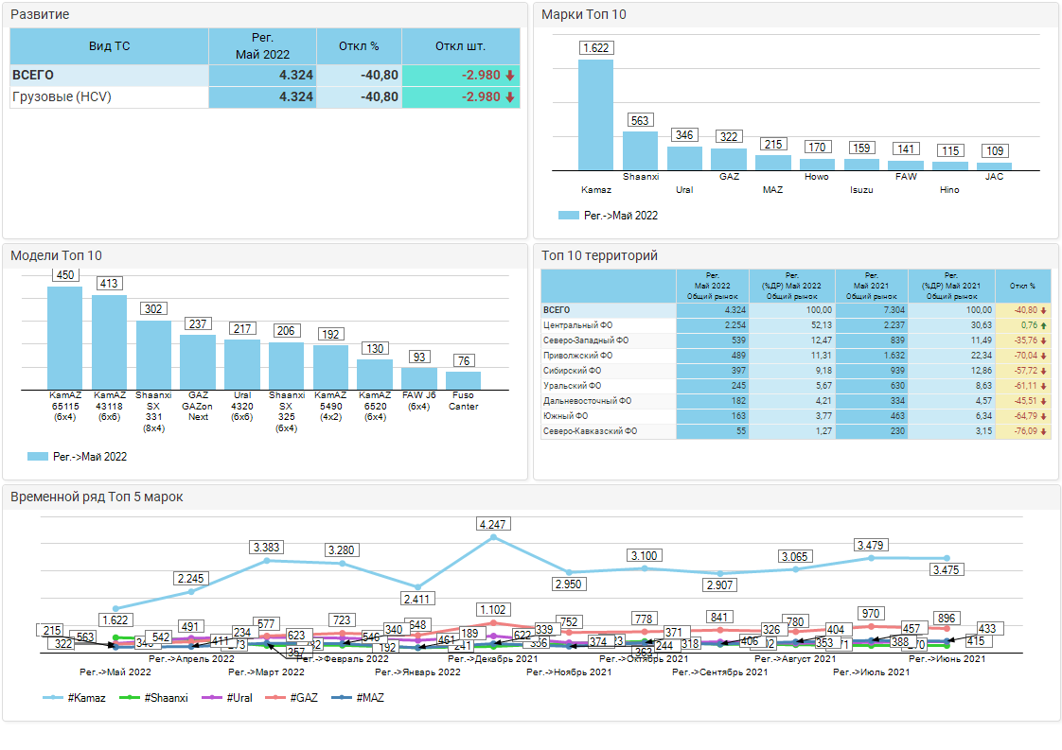Click legend swatch under Модели Топ 10 chart

point(39,456)
